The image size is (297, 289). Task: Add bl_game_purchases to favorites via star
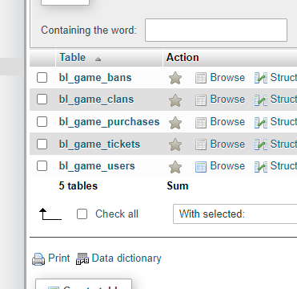tap(175, 123)
